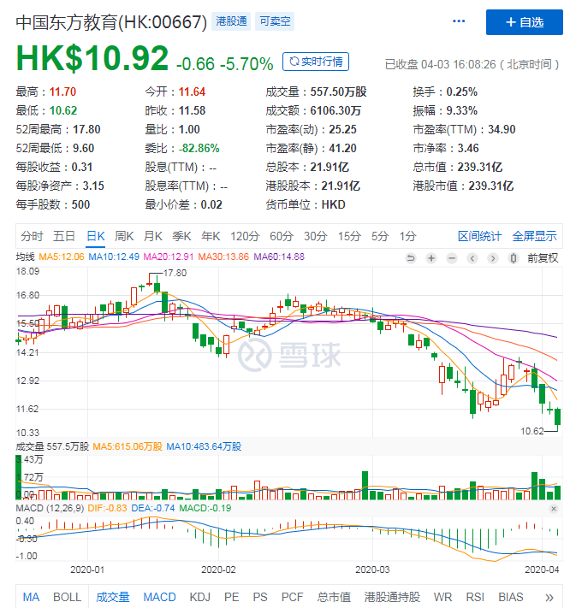570x608 pixels.
Task: Switch to the 周K weekly chart tab
Action: click(x=124, y=236)
